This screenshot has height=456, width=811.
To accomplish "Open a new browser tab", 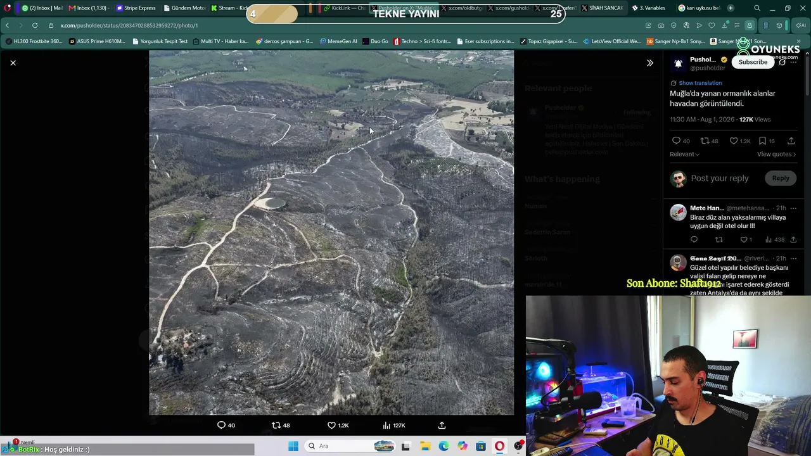I will [x=731, y=8].
